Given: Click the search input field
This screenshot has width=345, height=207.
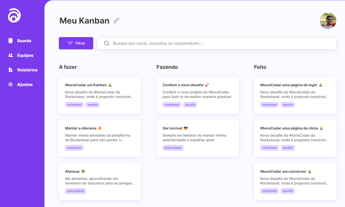Looking at the screenshot, I should click(180, 43).
